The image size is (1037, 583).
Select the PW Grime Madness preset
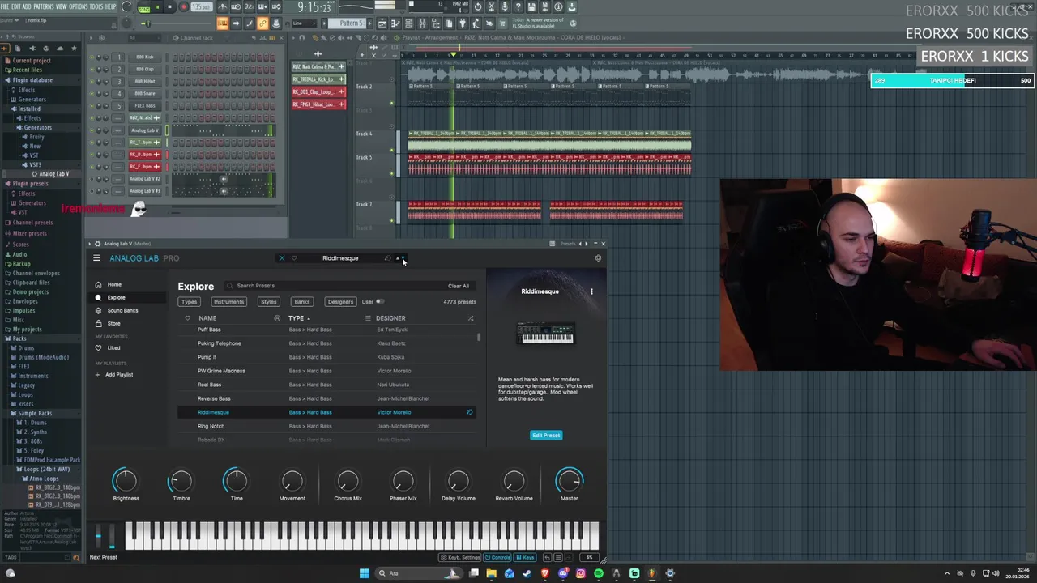326,371
